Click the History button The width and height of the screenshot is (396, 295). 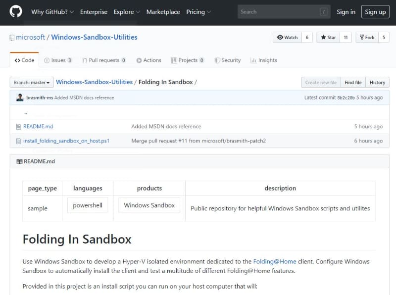[x=377, y=83]
